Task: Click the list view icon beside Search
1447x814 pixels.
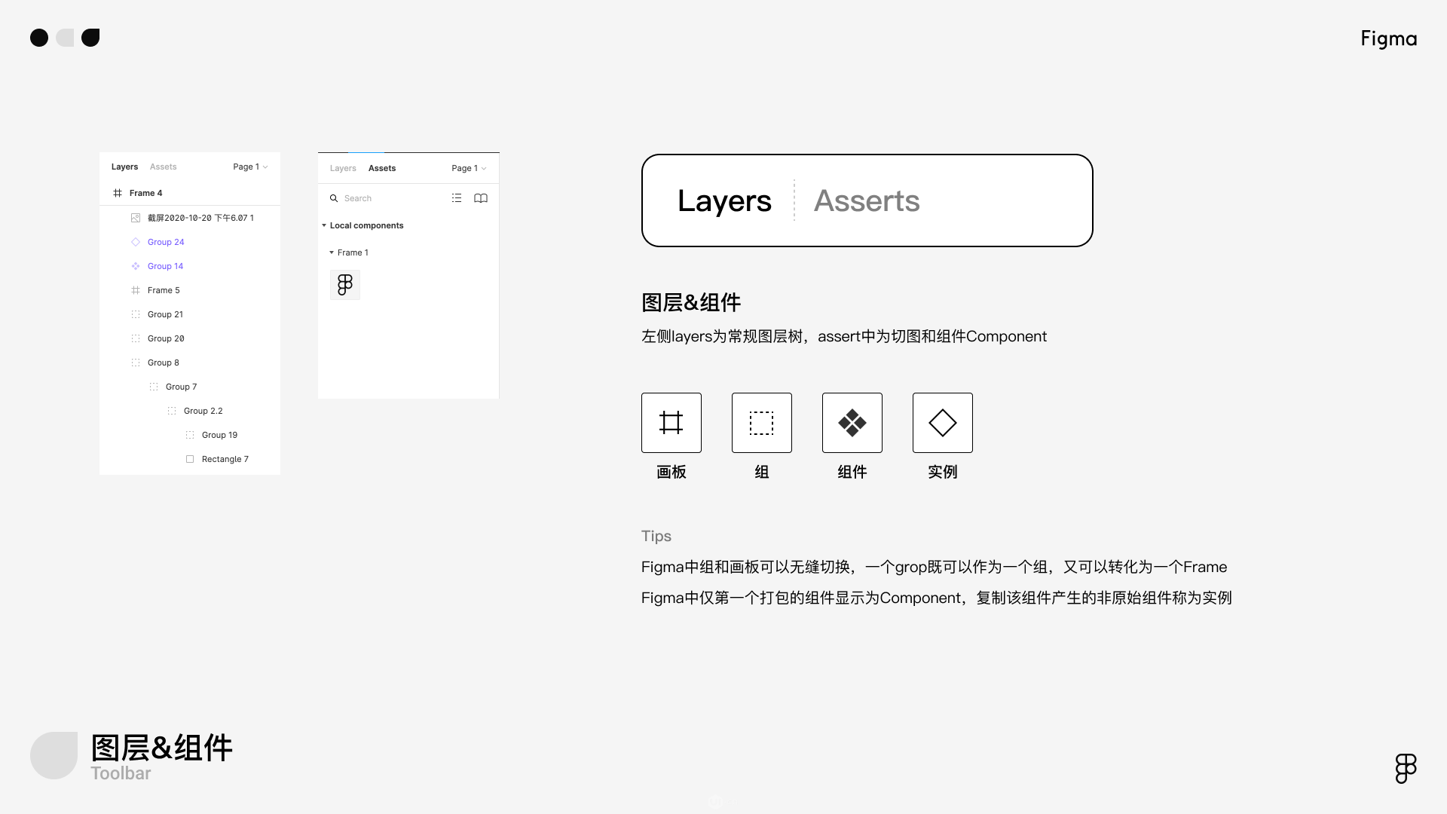Action: click(x=457, y=198)
